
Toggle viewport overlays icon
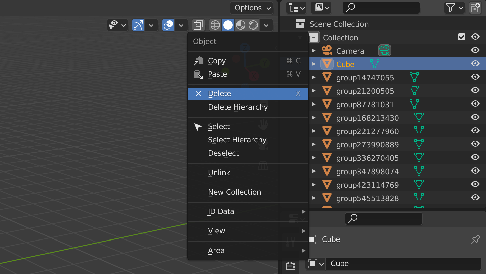tap(168, 25)
